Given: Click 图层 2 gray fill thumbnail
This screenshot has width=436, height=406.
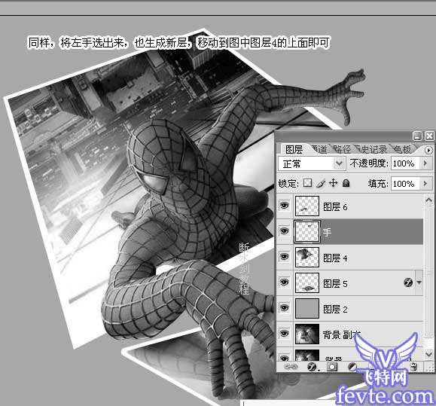Looking at the screenshot, I should point(307,308).
